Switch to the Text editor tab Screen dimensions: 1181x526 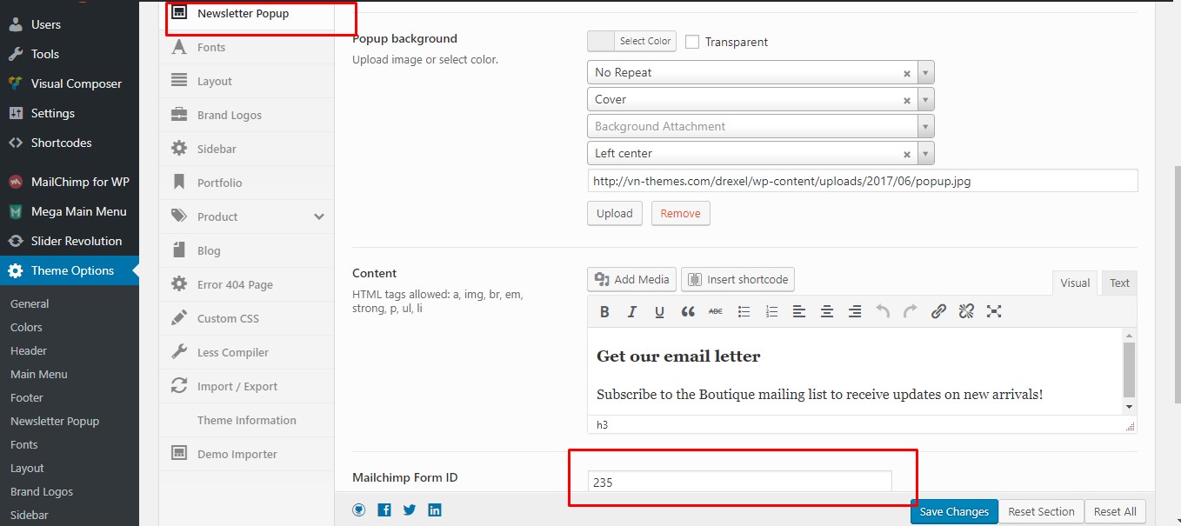pos(1119,283)
